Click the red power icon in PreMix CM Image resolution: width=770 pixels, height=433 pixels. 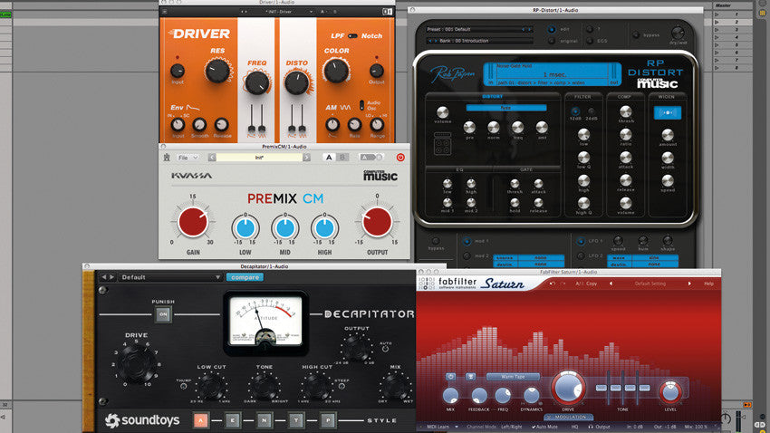click(x=400, y=157)
